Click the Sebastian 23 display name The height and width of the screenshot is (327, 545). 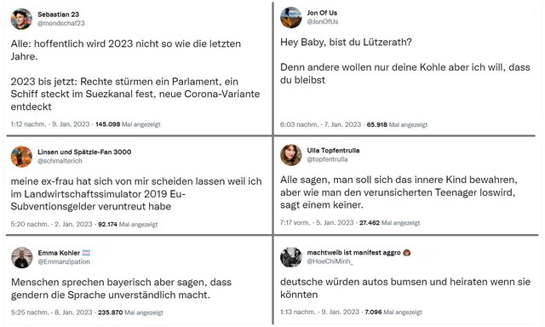coord(59,14)
